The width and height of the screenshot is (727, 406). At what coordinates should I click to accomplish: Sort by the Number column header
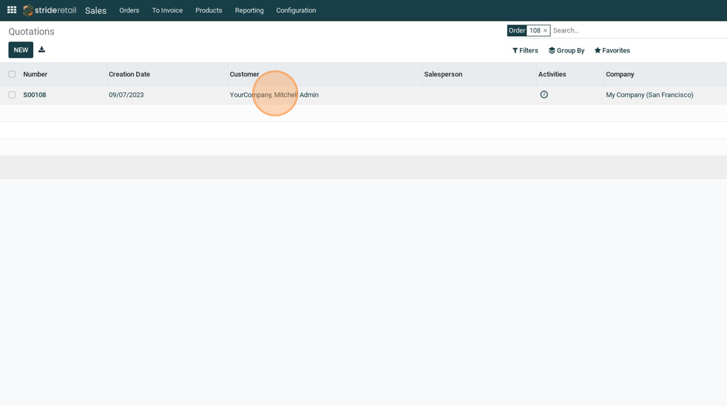[x=35, y=74]
